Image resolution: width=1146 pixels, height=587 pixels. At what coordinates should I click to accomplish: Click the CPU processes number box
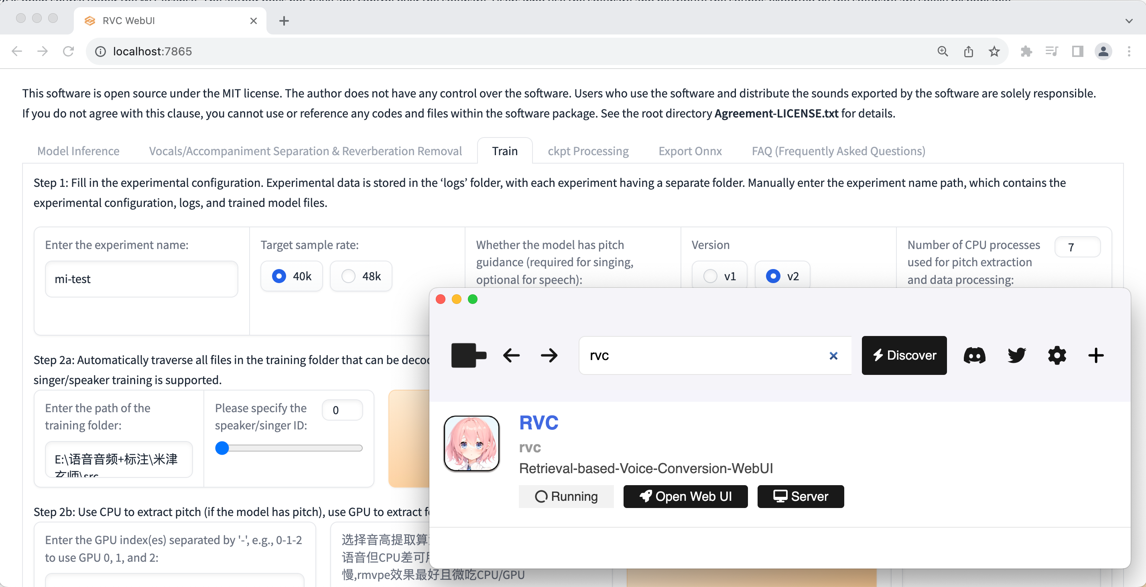click(1077, 247)
